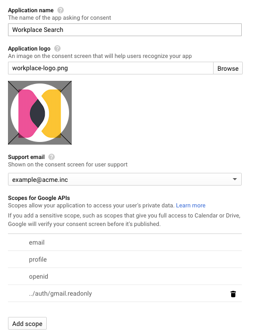This screenshot has height=335, width=263.
Task: Click the Add scope button
Action: click(27, 323)
